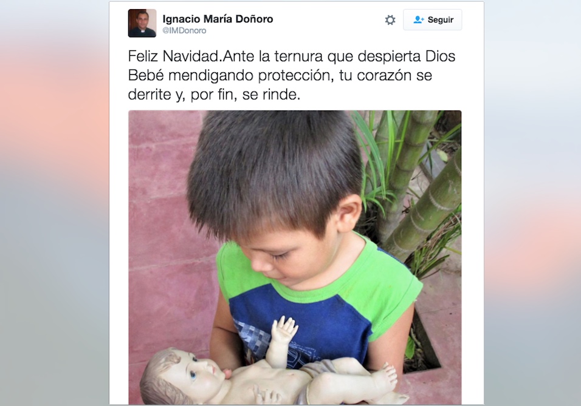Open the tweet photo of the boy
This screenshot has height=406, width=581.
click(x=295, y=257)
